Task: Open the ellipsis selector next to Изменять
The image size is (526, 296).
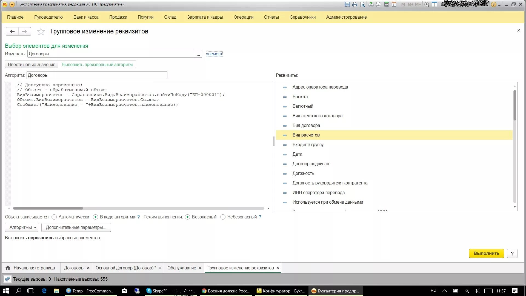Action: [198, 54]
